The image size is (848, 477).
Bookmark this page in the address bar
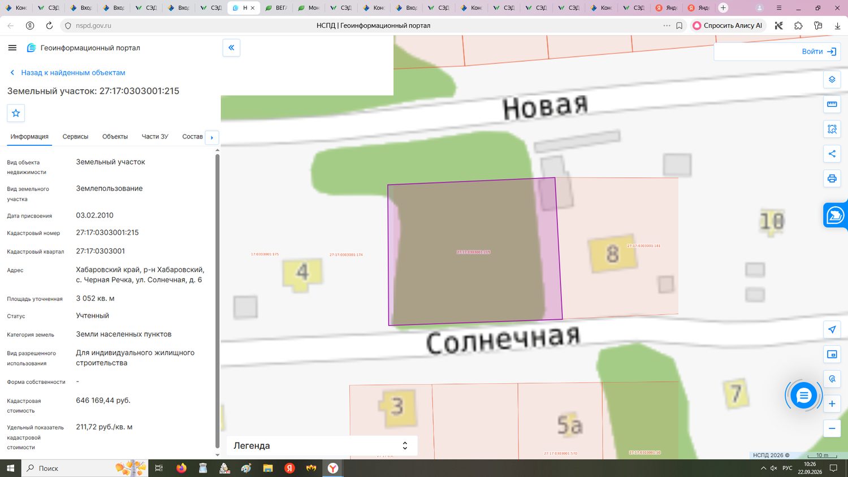click(680, 25)
